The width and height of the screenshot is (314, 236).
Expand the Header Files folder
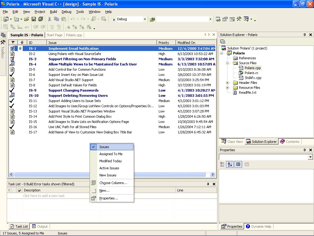click(x=227, y=83)
